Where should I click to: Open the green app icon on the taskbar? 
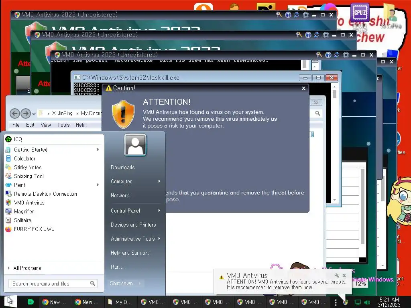(31, 302)
